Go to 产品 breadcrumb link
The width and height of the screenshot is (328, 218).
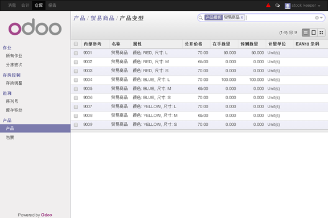(79, 18)
